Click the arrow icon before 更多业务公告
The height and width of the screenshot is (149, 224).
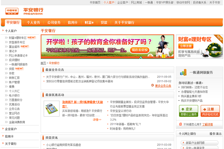coord(152,86)
